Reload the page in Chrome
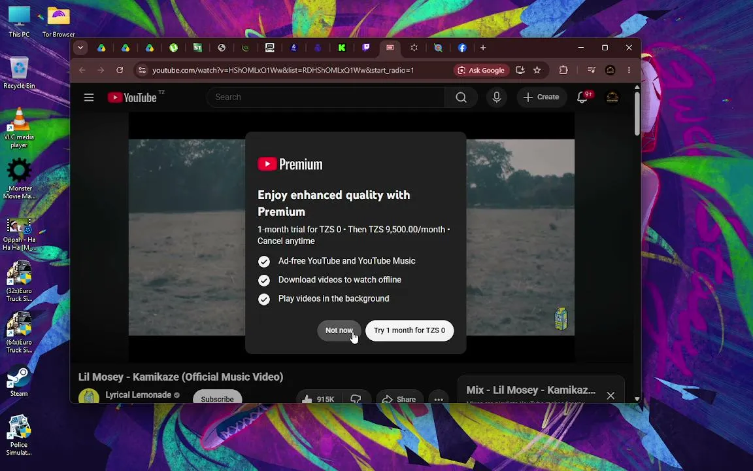 [x=120, y=70]
